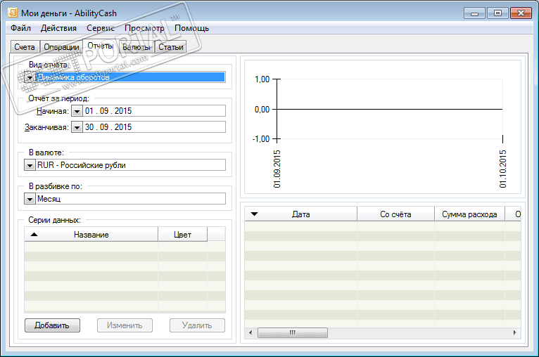Click the Удалить button
Image resolution: width=539 pixels, height=357 pixels.
click(x=197, y=325)
